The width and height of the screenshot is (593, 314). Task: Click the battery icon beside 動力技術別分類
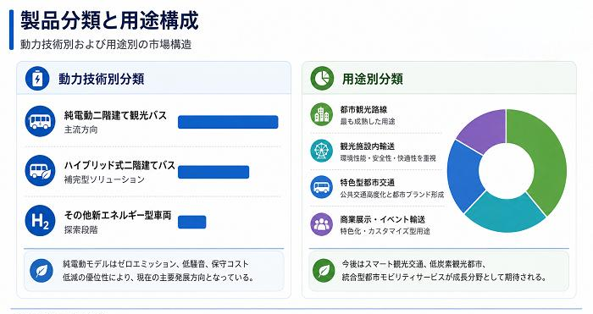click(37, 79)
